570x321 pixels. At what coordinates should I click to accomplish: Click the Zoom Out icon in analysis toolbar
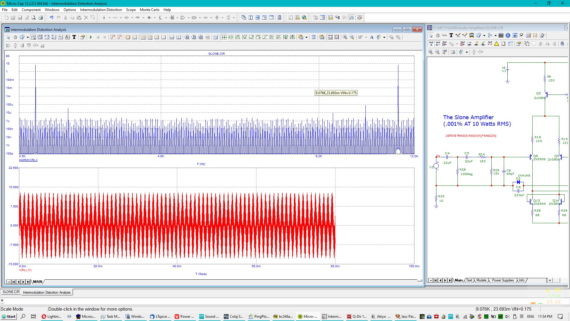click(352, 37)
